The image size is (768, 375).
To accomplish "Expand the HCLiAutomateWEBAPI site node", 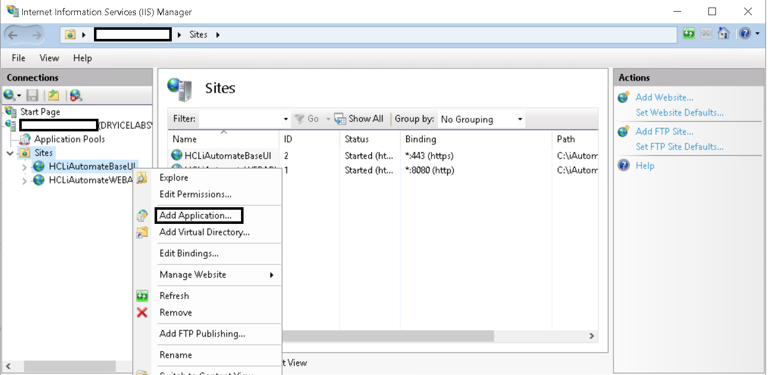I will 24,180.
